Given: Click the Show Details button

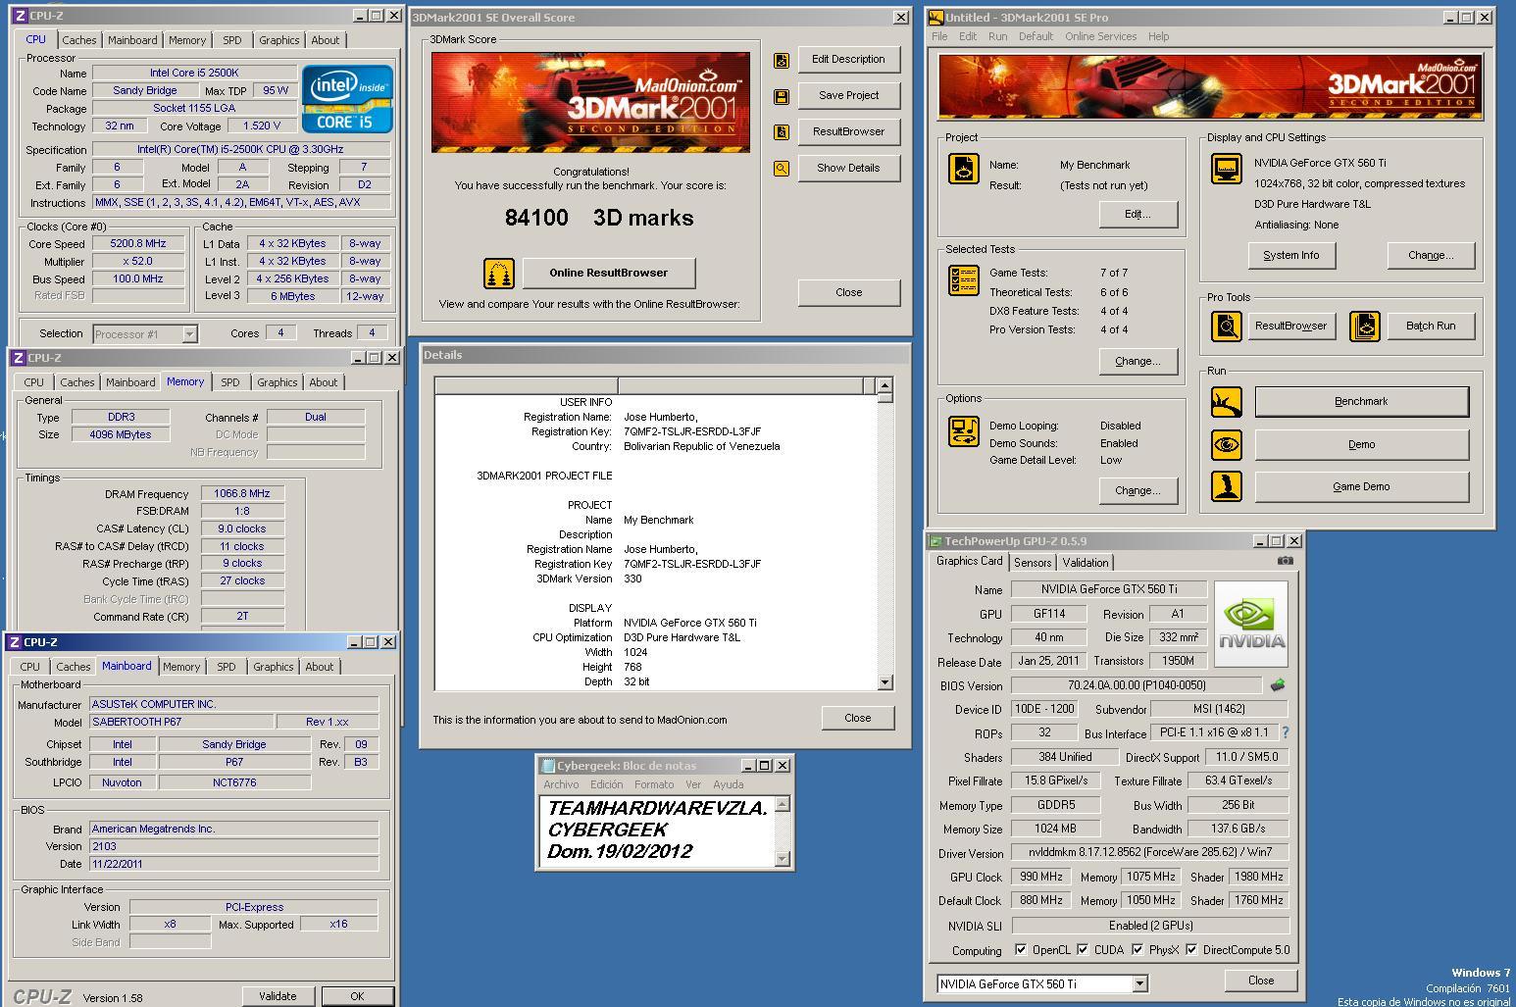Looking at the screenshot, I should click(x=848, y=168).
